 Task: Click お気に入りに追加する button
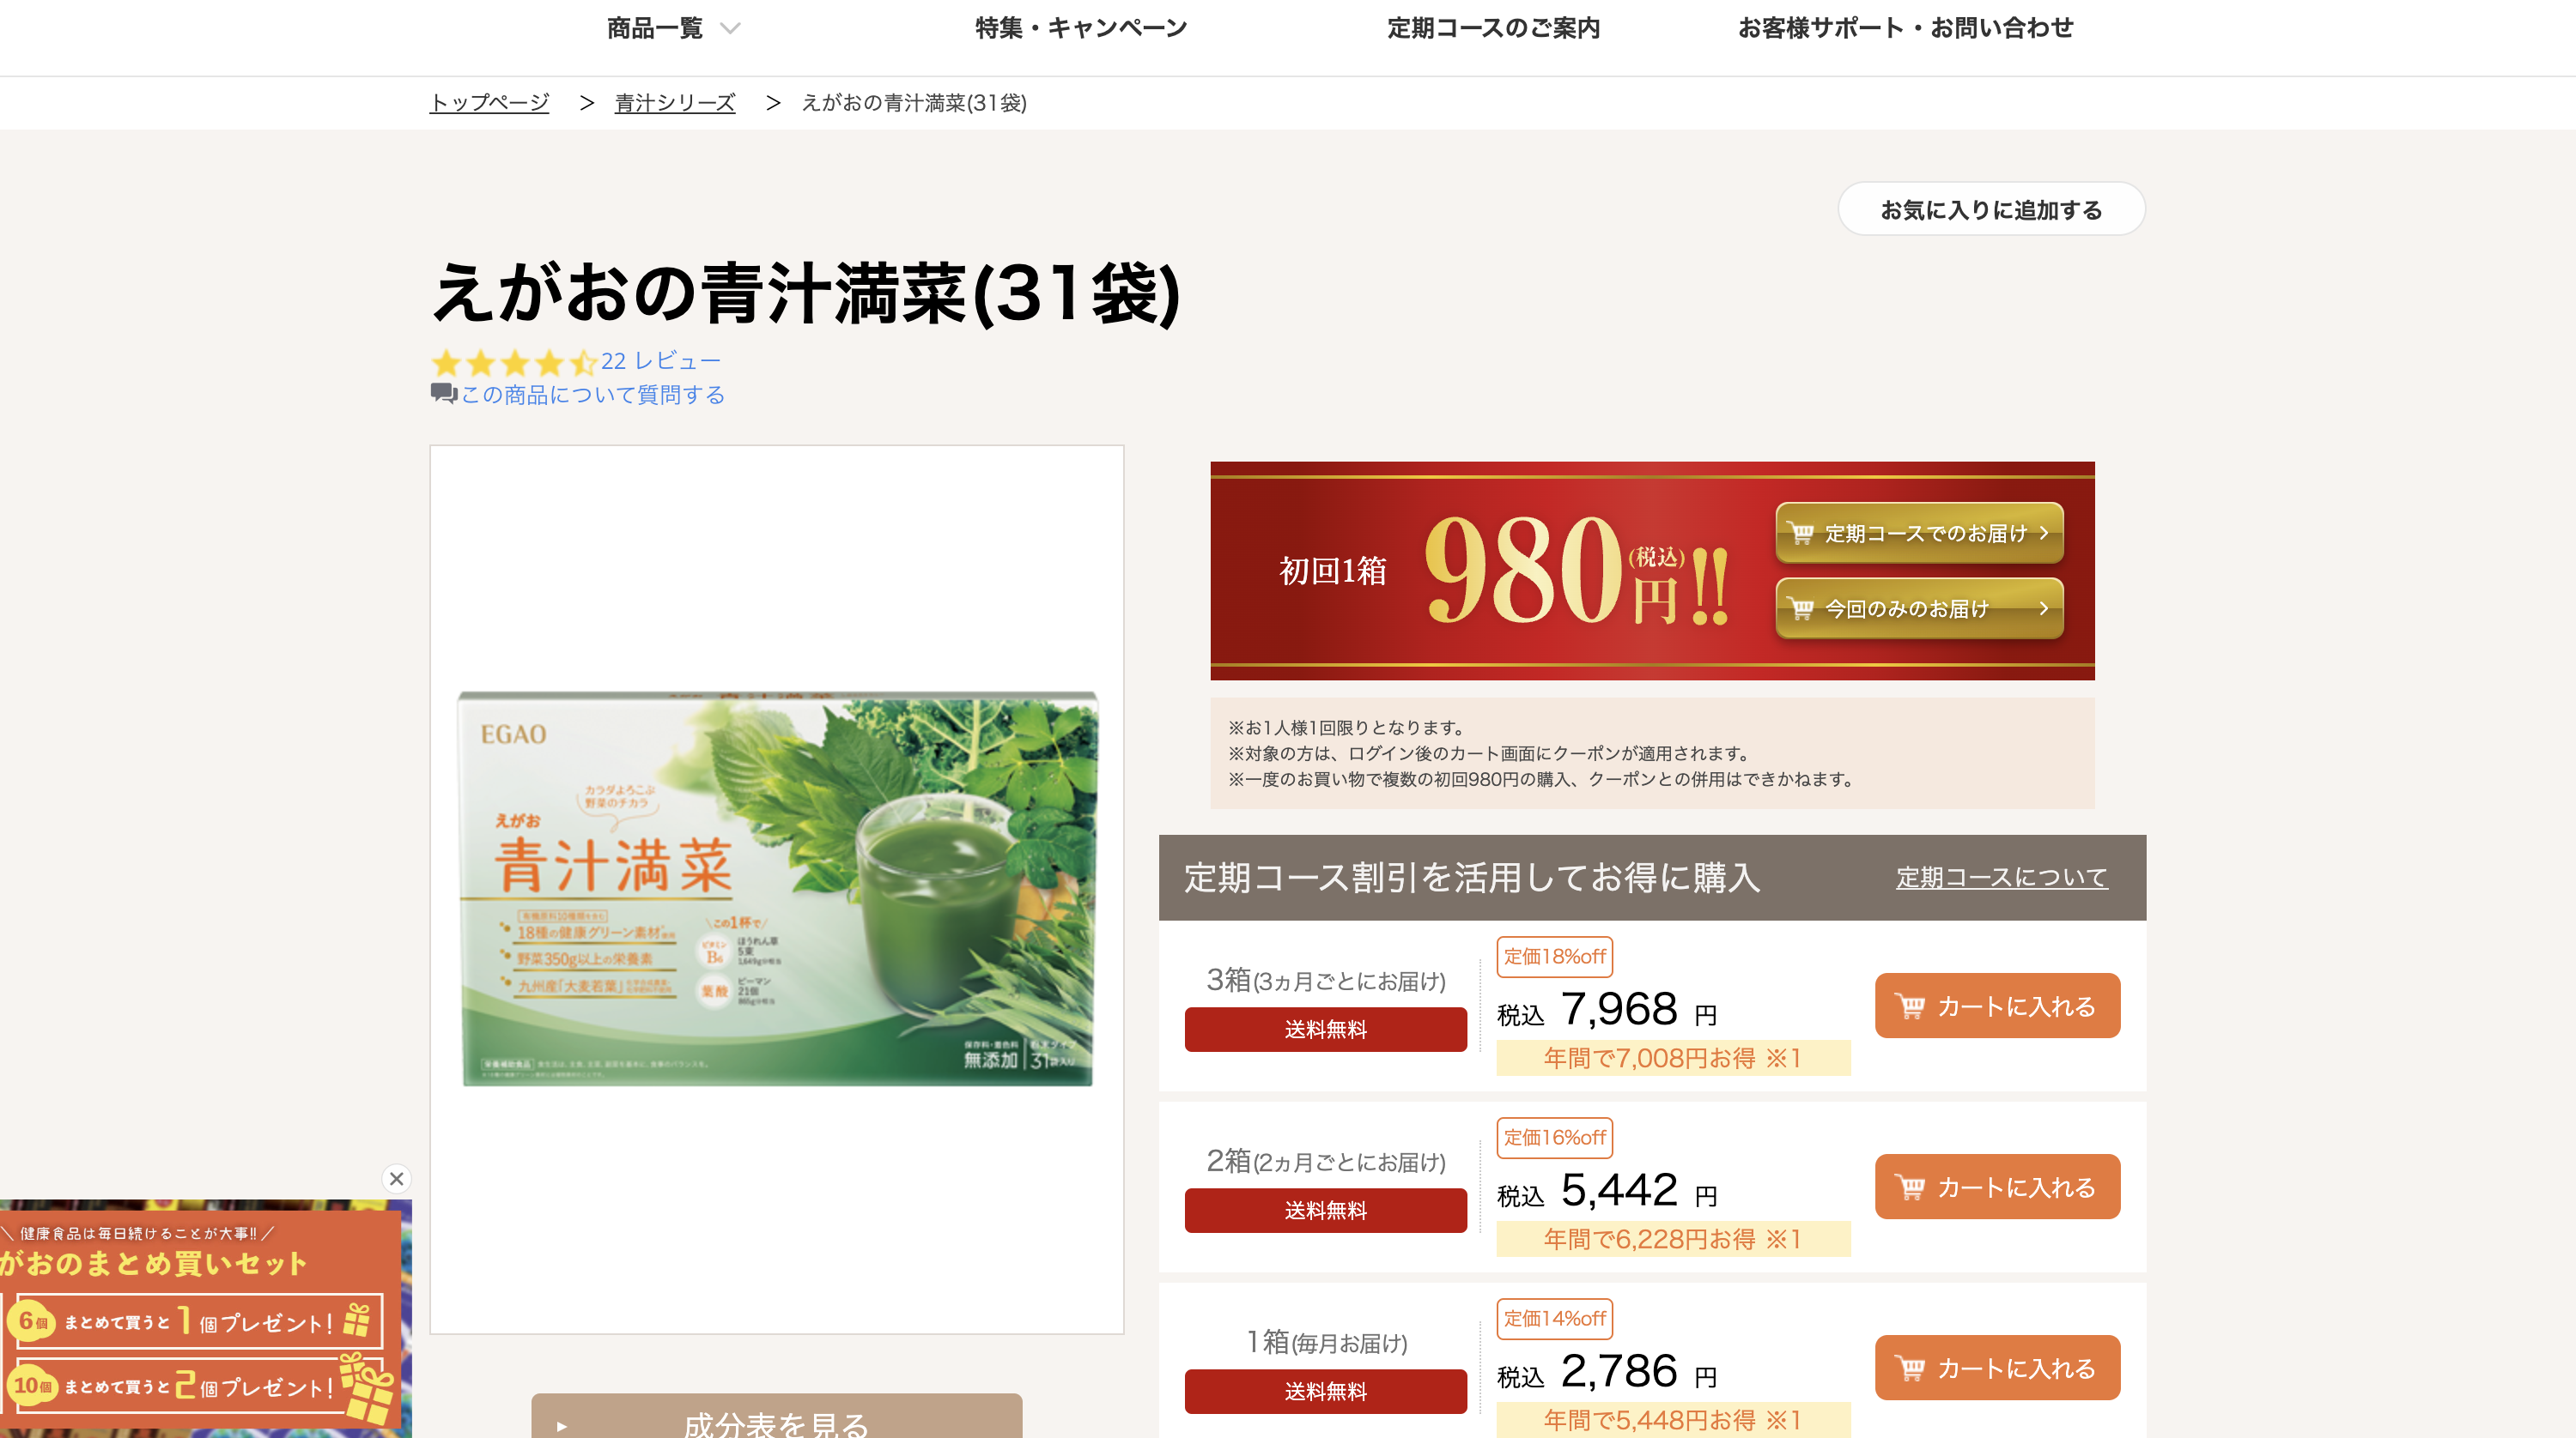point(1991,208)
